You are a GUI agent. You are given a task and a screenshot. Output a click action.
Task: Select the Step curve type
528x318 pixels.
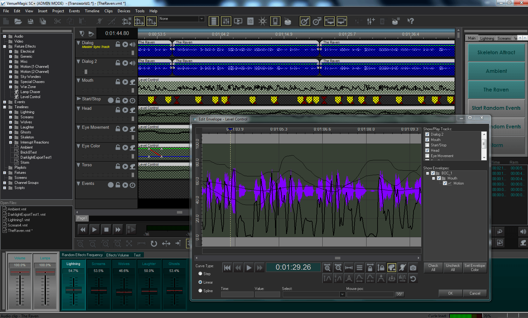[200, 274]
